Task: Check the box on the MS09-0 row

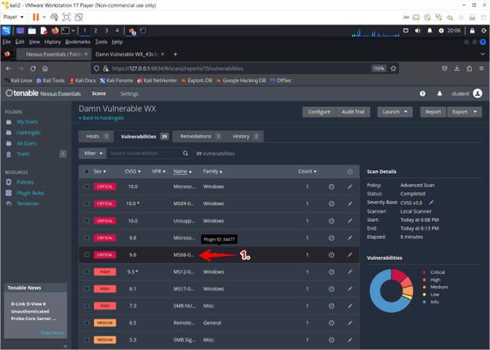Action: [87, 204]
